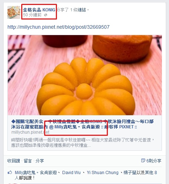Click 分享 to share the post
Screen dimensions: 169x184
point(40,161)
